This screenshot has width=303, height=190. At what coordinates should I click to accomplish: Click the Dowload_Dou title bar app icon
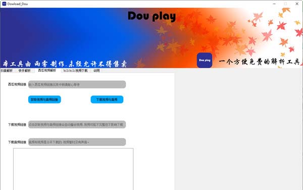tap(4, 4)
